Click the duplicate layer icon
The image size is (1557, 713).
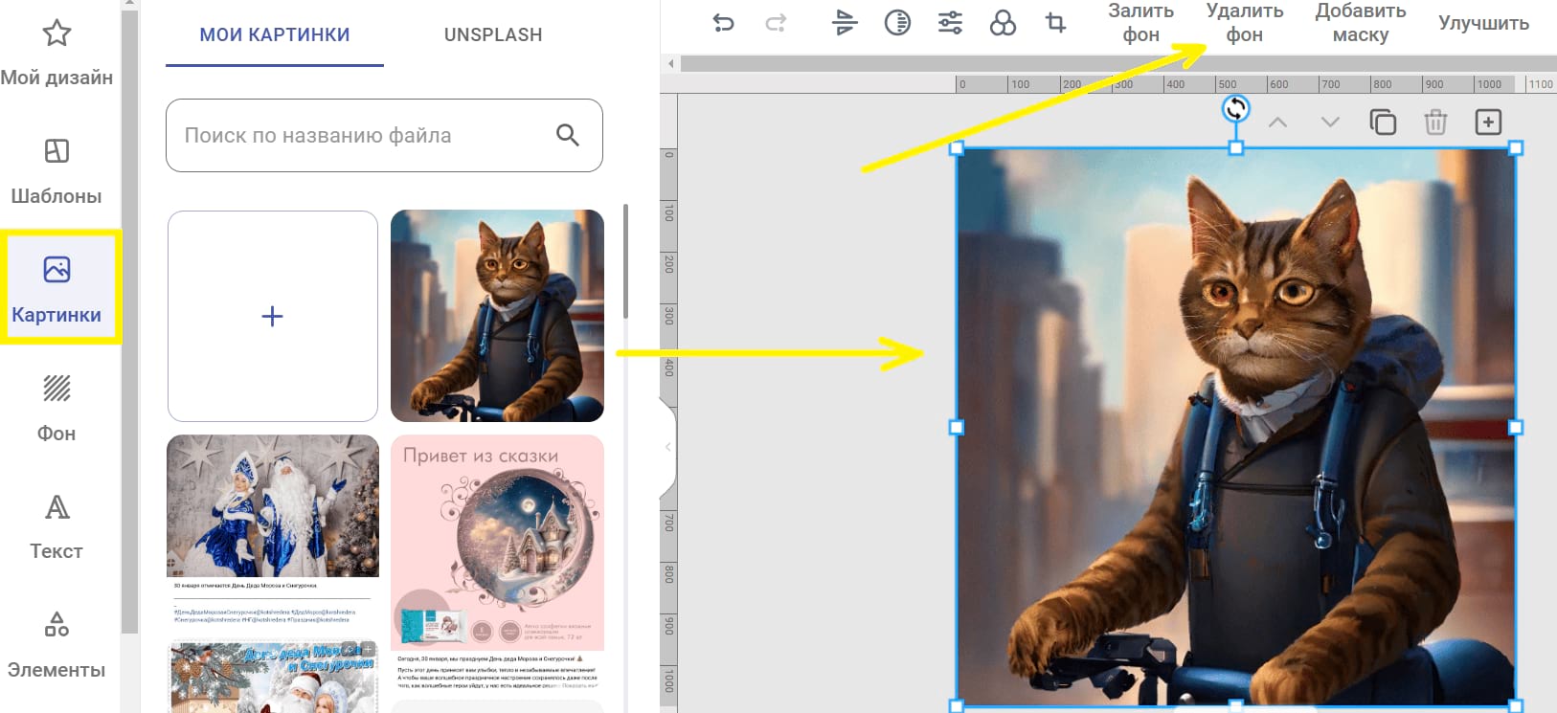coord(1383,123)
